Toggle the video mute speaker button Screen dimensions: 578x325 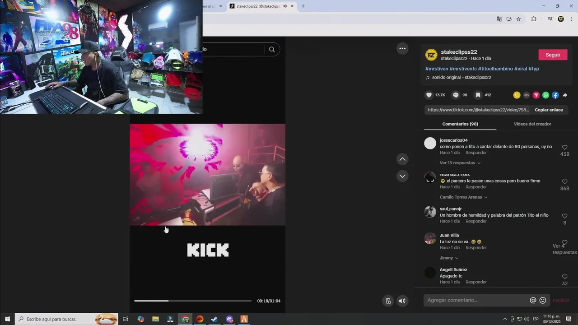click(x=402, y=301)
